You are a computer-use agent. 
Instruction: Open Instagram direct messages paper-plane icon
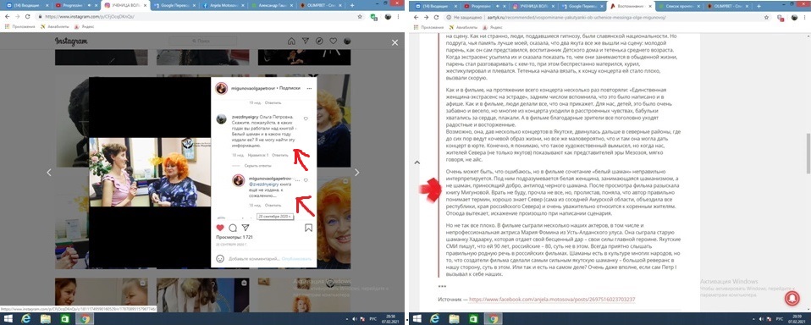click(306, 41)
